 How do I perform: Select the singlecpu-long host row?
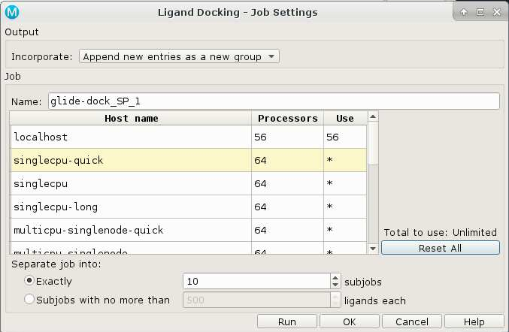[131, 207]
